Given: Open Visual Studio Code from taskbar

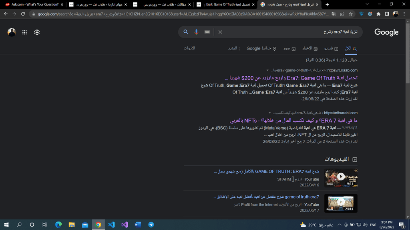Looking at the screenshot, I should [x=111, y=224].
